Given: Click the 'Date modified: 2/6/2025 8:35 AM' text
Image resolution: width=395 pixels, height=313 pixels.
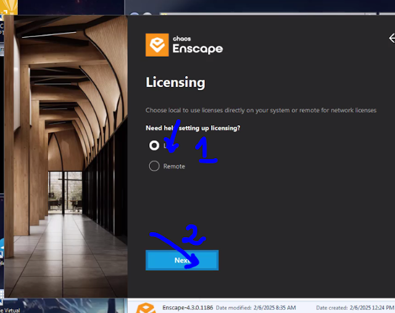Looking at the screenshot, I should tap(256, 307).
